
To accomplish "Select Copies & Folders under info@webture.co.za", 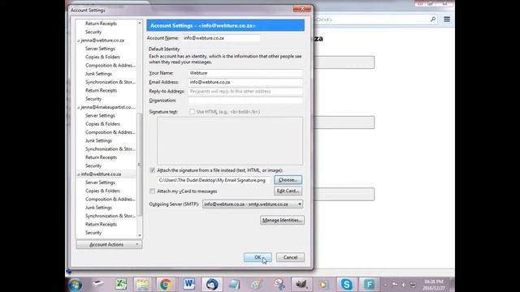I will coord(102,191).
